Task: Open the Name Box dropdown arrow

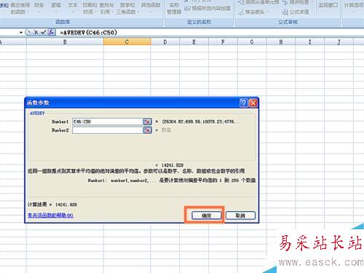Action: pos(21,33)
